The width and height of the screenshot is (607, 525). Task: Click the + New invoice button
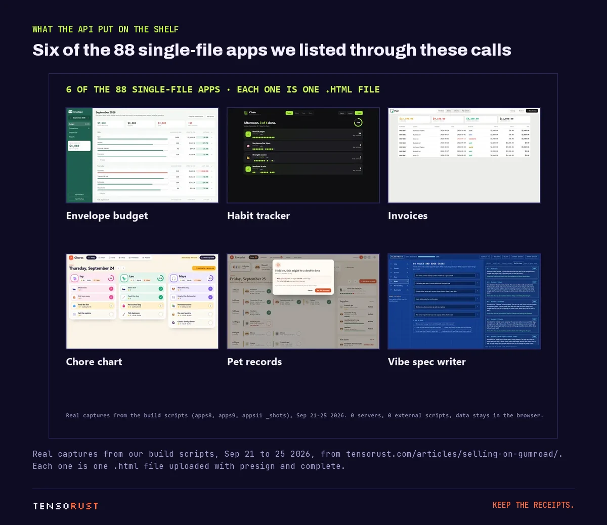(x=532, y=111)
